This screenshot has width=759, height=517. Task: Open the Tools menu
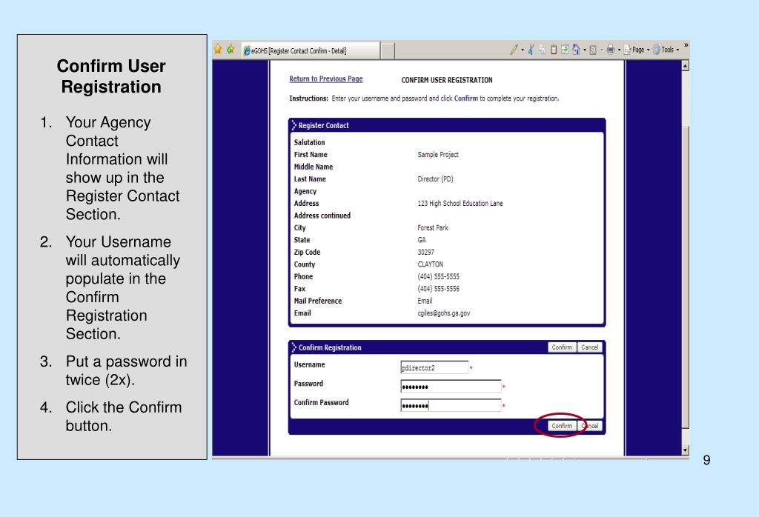666,50
